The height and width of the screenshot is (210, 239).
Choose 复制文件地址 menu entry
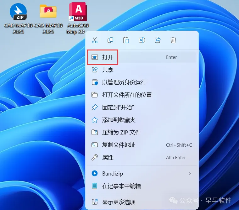click(142, 145)
